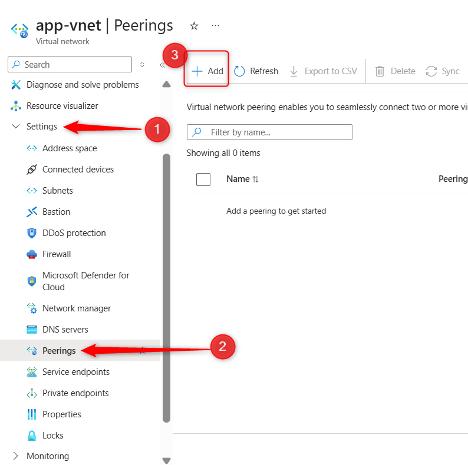The width and height of the screenshot is (468, 465).
Task: Click the Subnets icon
Action: (32, 191)
